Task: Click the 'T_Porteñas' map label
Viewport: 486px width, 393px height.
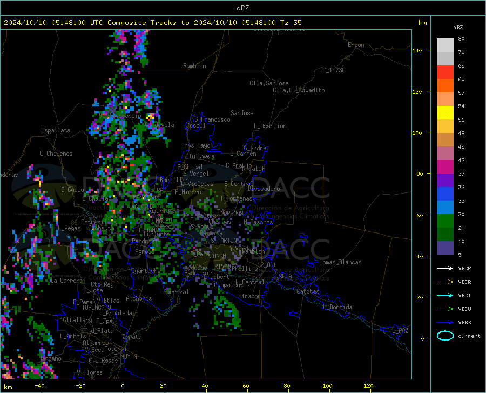Action: (236, 198)
